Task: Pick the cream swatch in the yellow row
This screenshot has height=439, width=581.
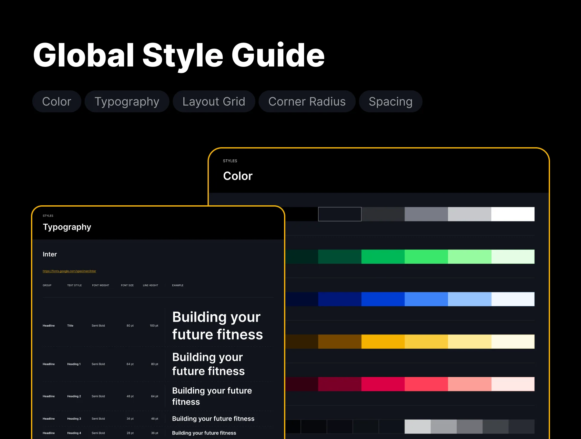Action: pos(513,342)
